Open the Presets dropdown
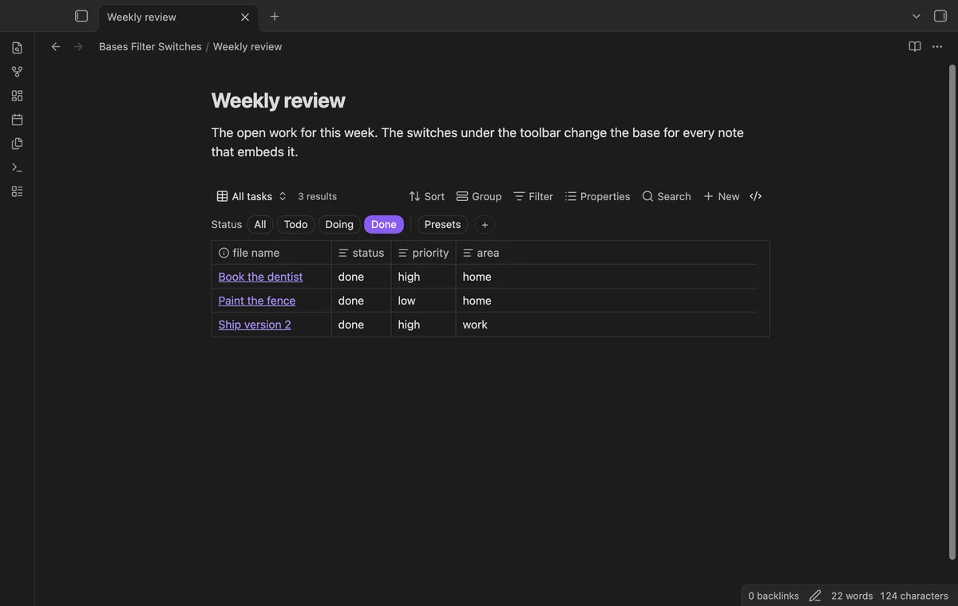Image resolution: width=958 pixels, height=606 pixels. tap(442, 225)
